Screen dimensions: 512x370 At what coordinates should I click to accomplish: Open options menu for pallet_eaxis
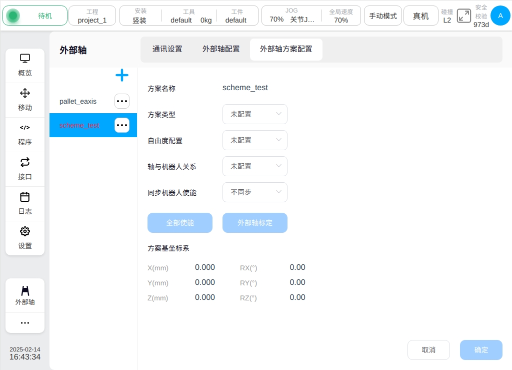point(122,101)
